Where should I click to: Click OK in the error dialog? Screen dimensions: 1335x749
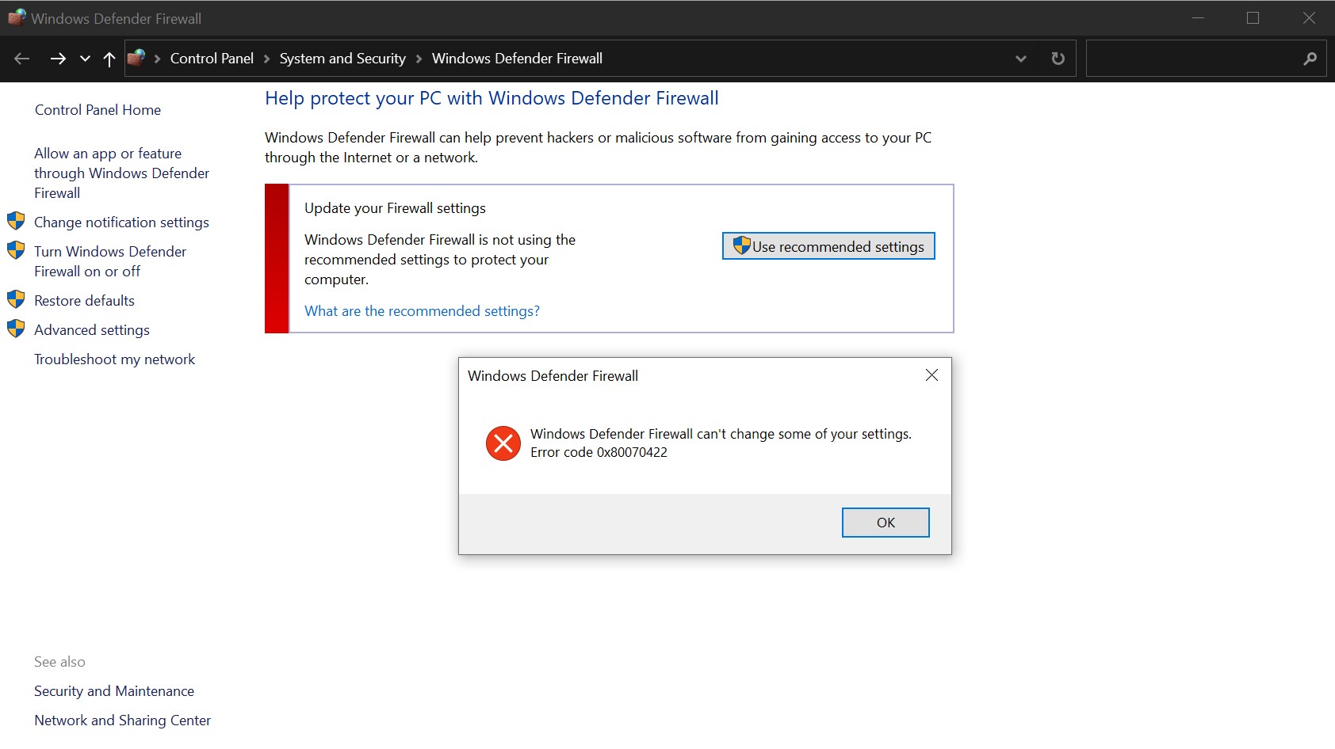[886, 523]
